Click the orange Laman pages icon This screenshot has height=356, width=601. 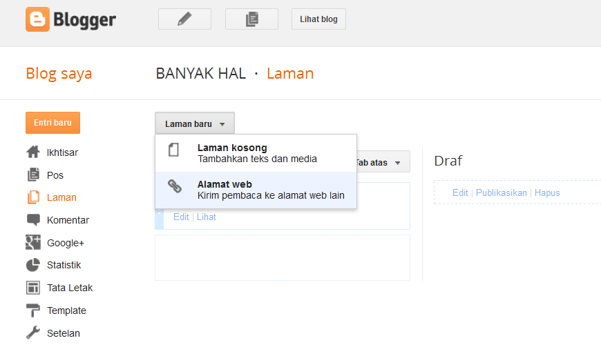pyautogui.click(x=33, y=197)
